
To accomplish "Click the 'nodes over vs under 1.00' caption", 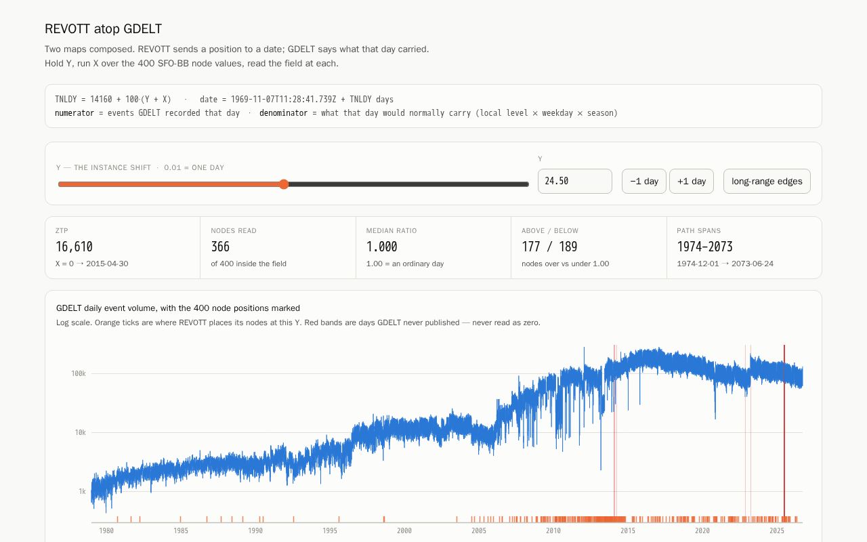I will pos(566,264).
